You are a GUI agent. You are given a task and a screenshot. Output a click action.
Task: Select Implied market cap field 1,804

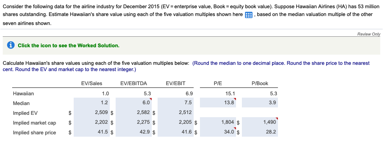[x=218, y=122]
